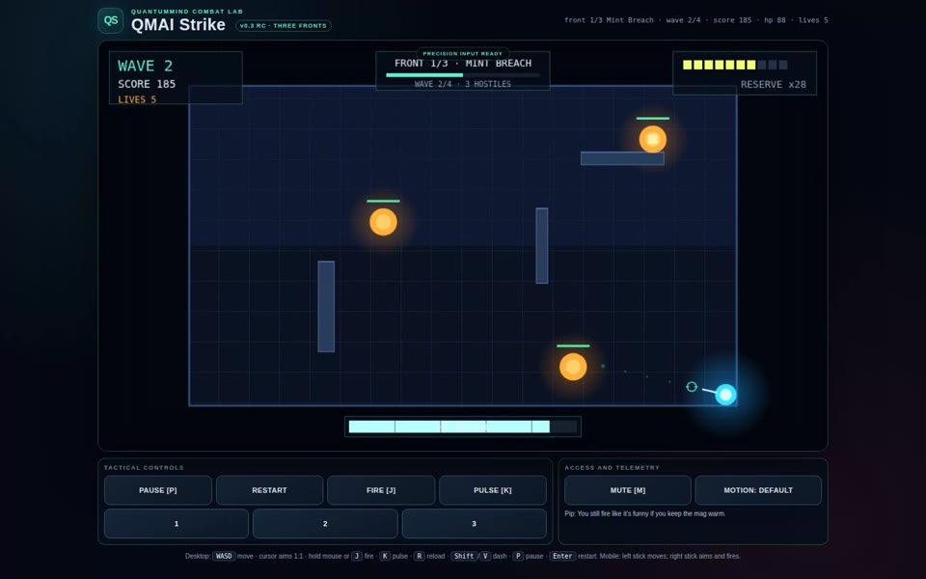The width and height of the screenshot is (926, 579).
Task: Click the player health bar
Action: click(x=463, y=427)
